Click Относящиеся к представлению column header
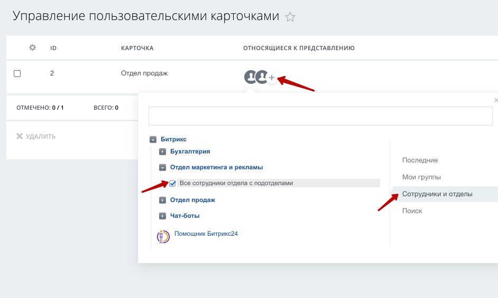The height and width of the screenshot is (298, 498). click(299, 48)
